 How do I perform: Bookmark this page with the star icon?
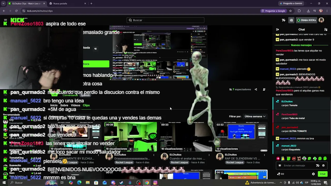pyautogui.click(x=290, y=11)
